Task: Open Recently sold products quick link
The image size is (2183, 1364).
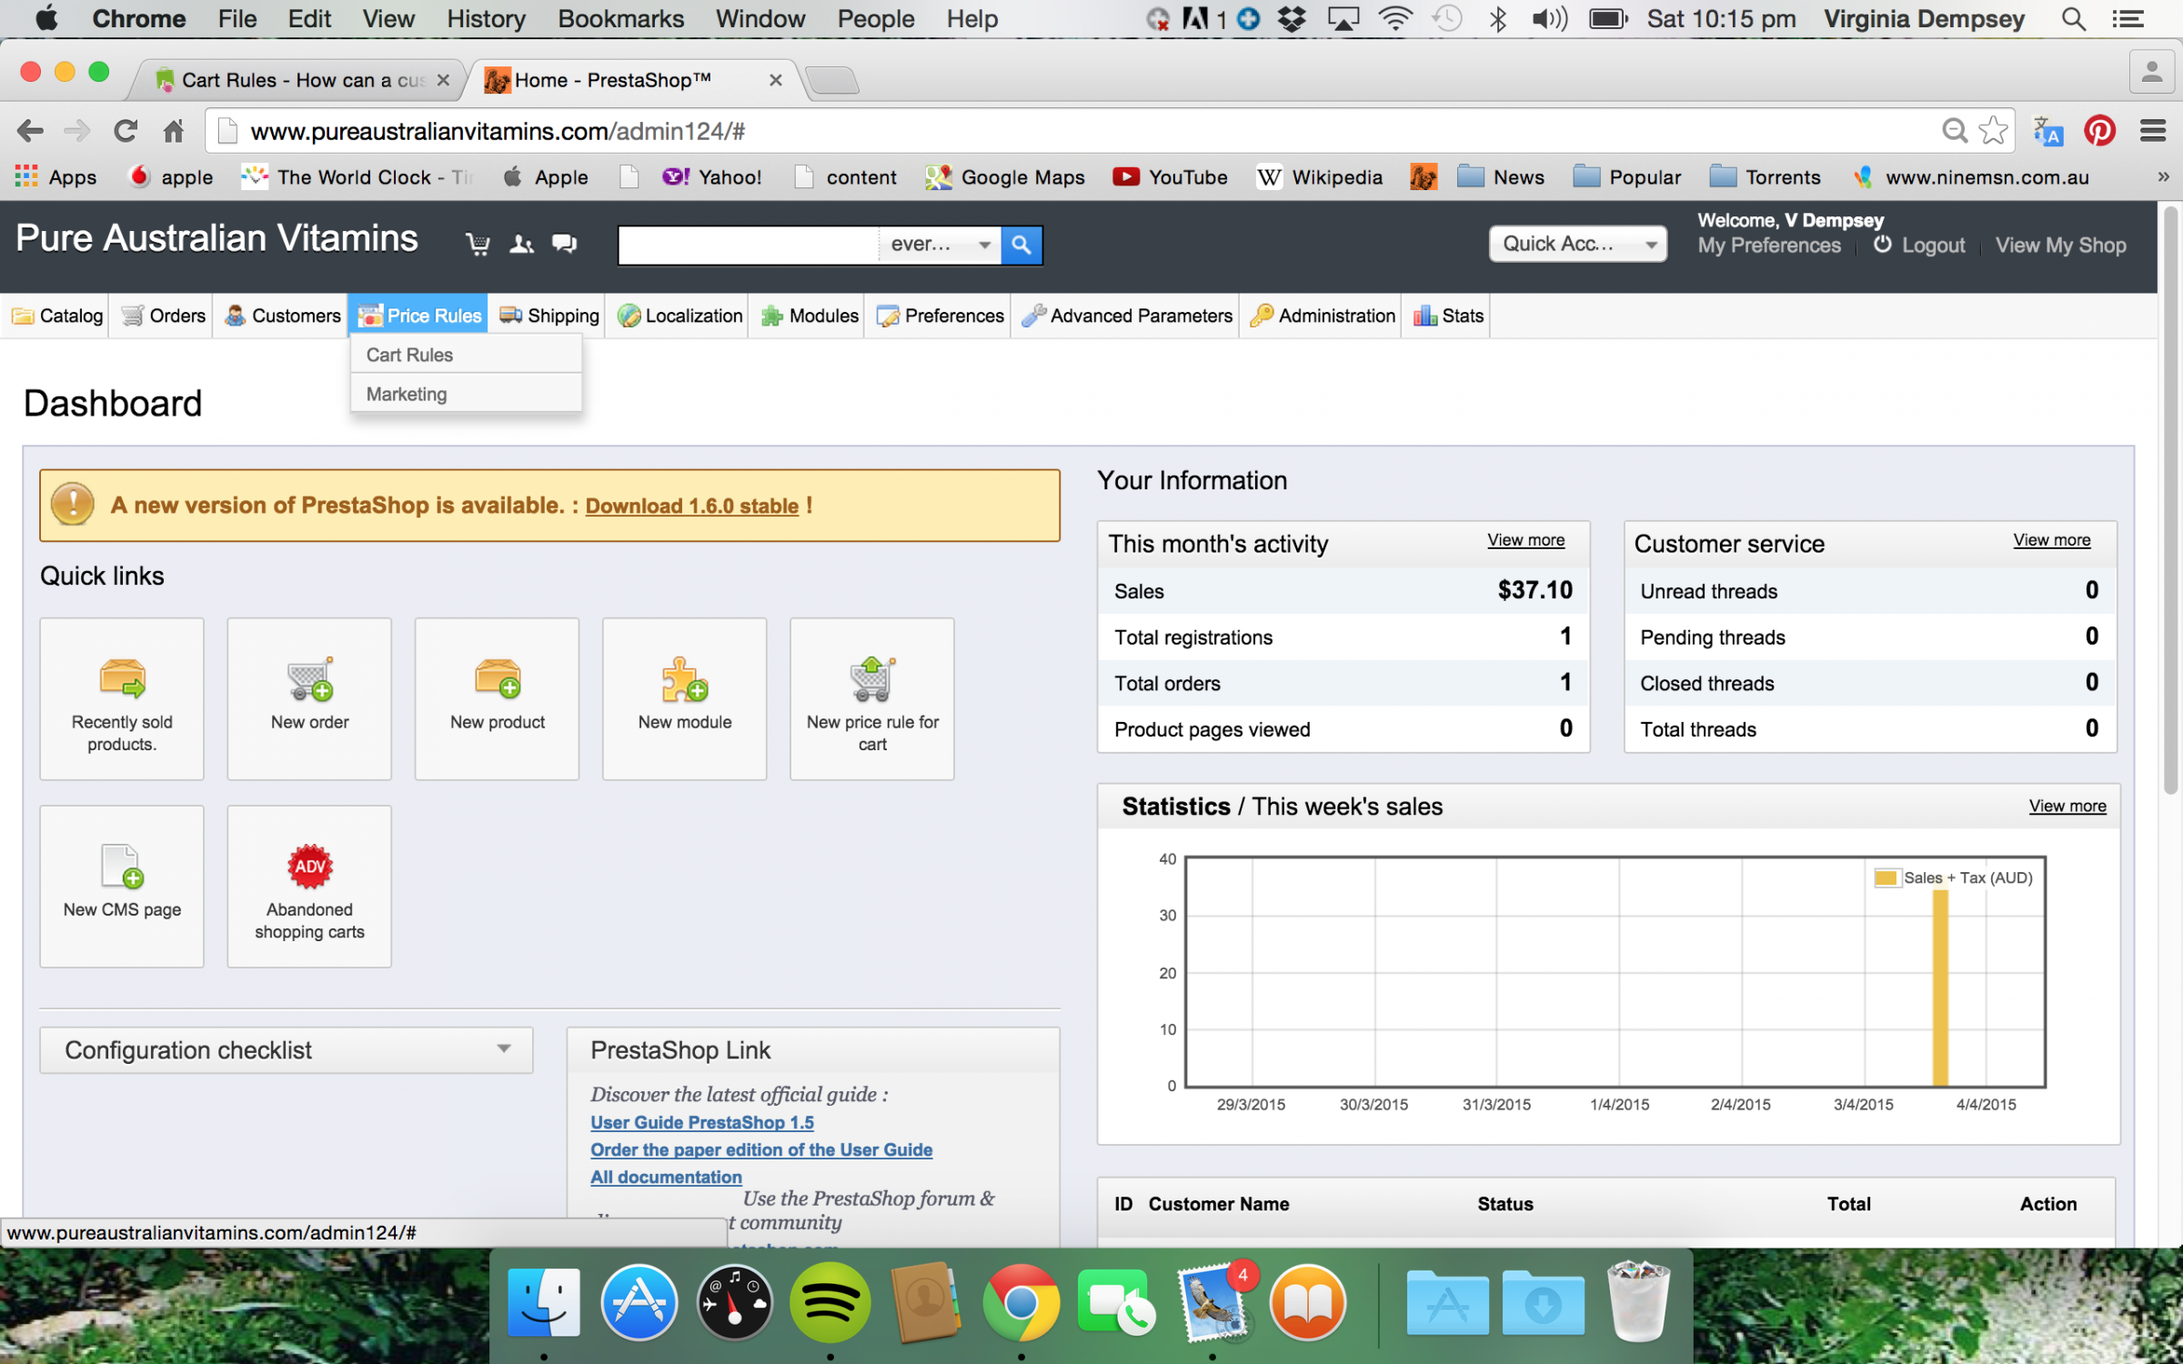Action: pos(122,698)
